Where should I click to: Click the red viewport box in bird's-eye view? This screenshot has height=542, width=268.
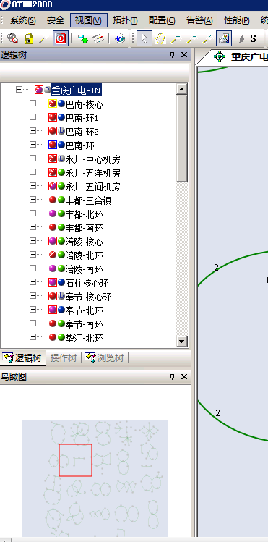[75, 460]
